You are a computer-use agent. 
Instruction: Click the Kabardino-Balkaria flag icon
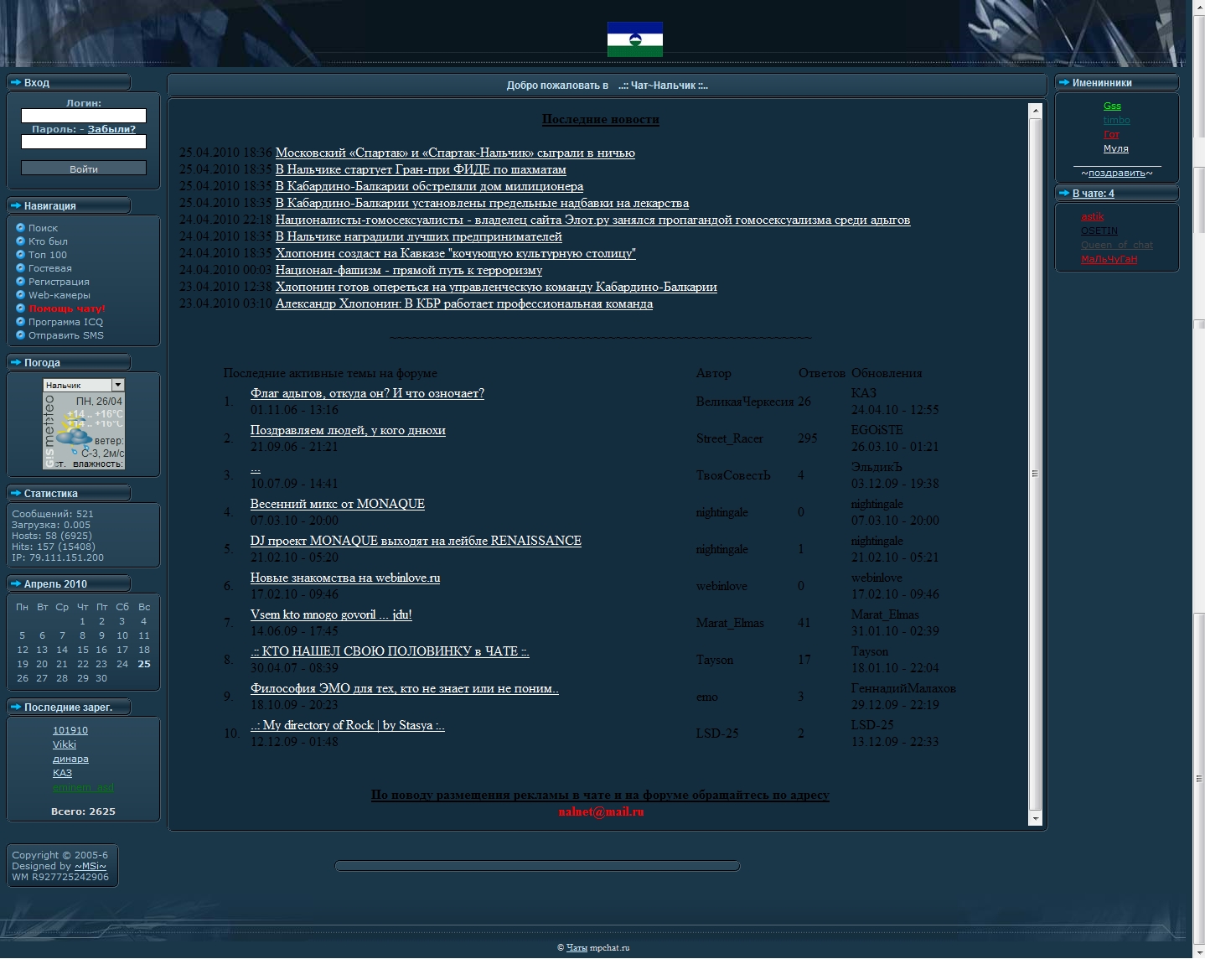(x=634, y=39)
